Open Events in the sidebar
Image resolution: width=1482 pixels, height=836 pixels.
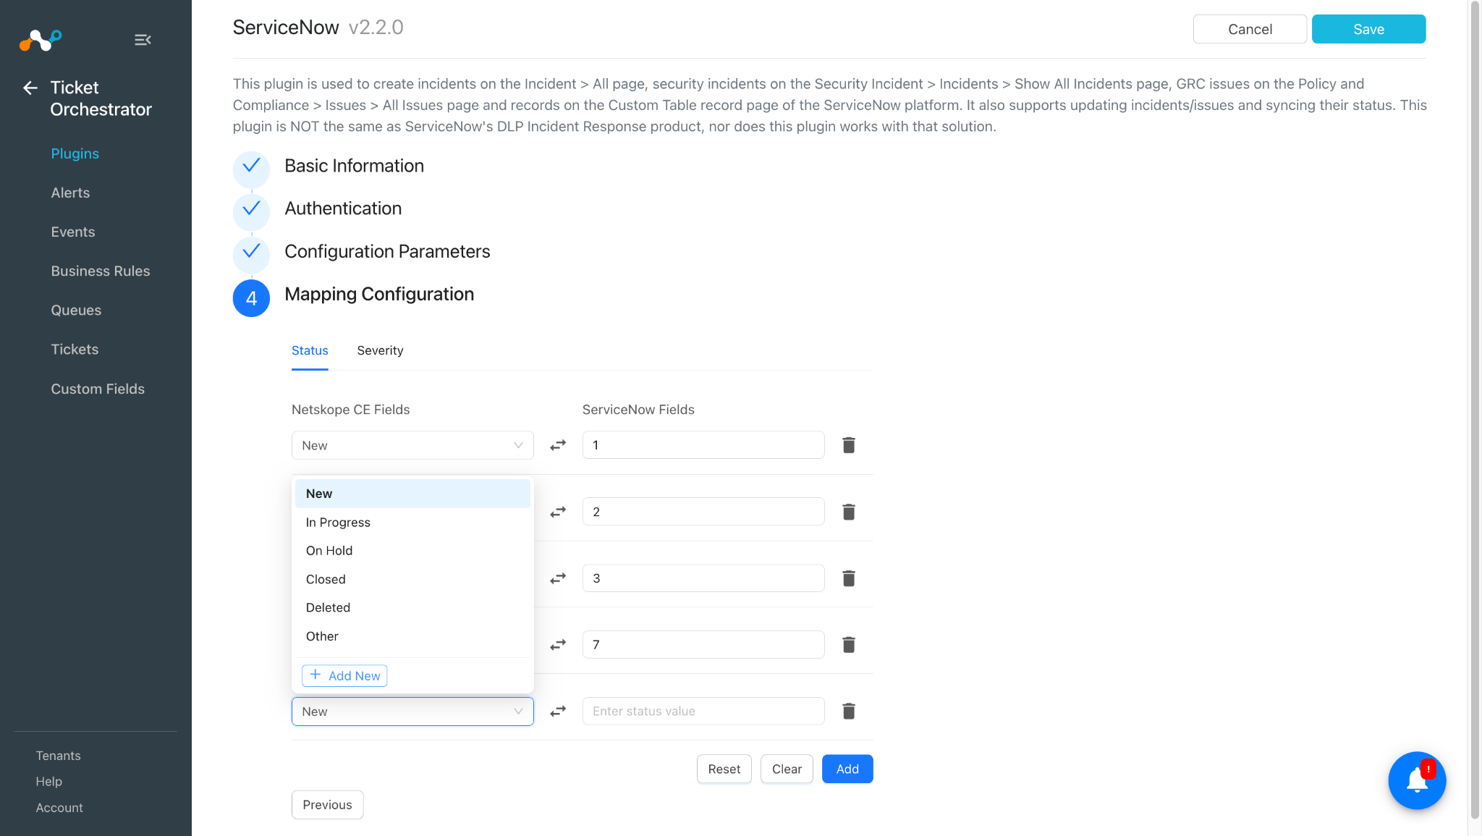(73, 232)
